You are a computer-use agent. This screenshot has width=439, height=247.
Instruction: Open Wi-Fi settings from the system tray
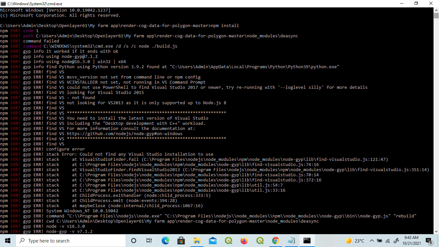pyautogui.click(x=387, y=241)
